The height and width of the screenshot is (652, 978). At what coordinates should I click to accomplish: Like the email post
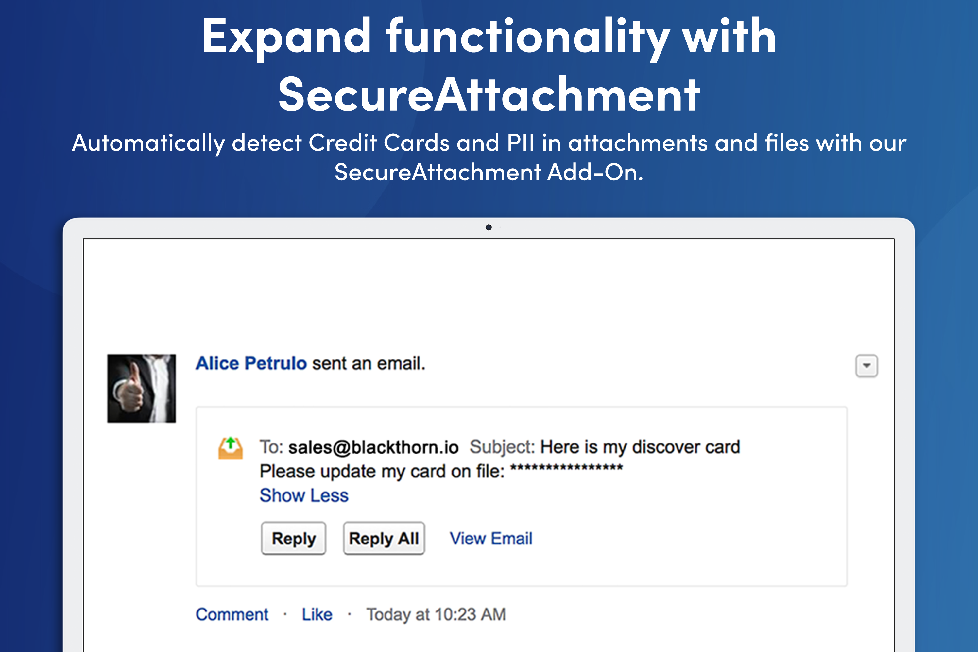click(317, 614)
